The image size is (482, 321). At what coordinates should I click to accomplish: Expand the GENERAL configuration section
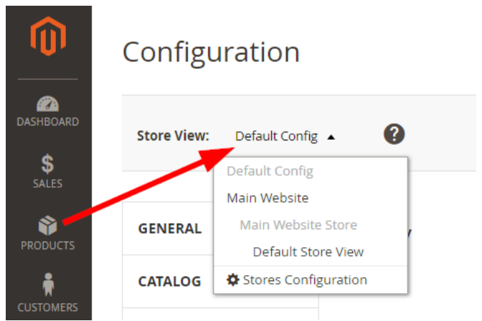point(169,229)
